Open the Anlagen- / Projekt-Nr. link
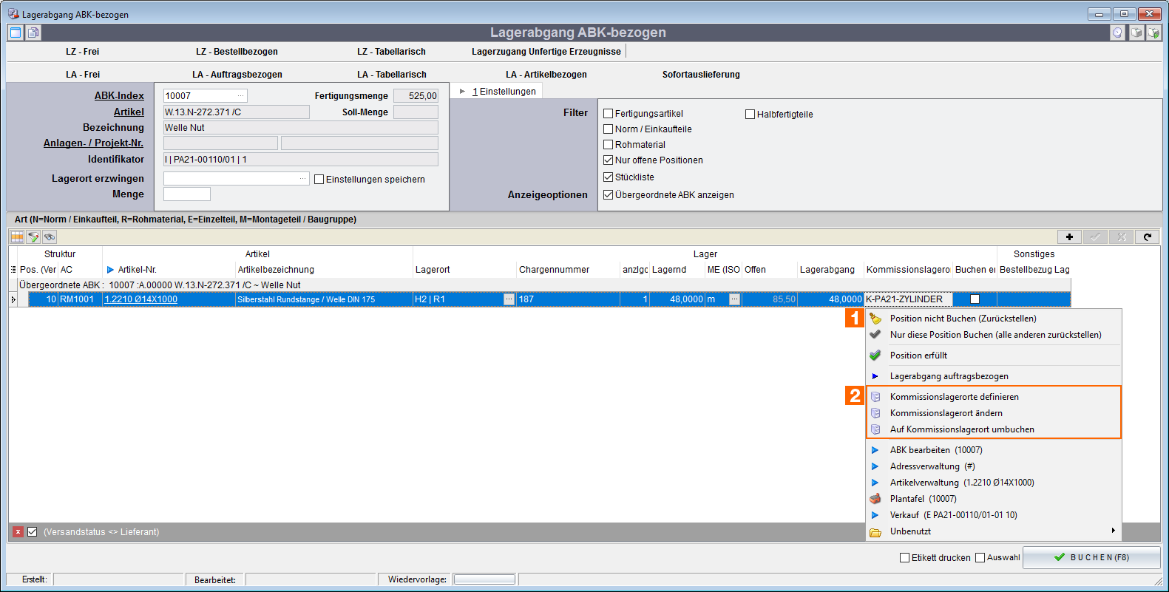 coord(93,143)
